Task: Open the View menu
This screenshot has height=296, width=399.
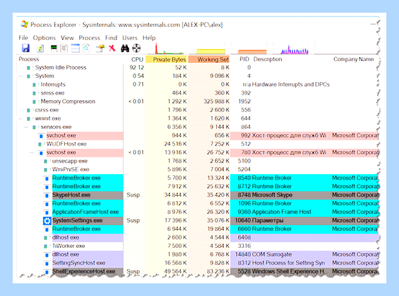Action: 67,38
